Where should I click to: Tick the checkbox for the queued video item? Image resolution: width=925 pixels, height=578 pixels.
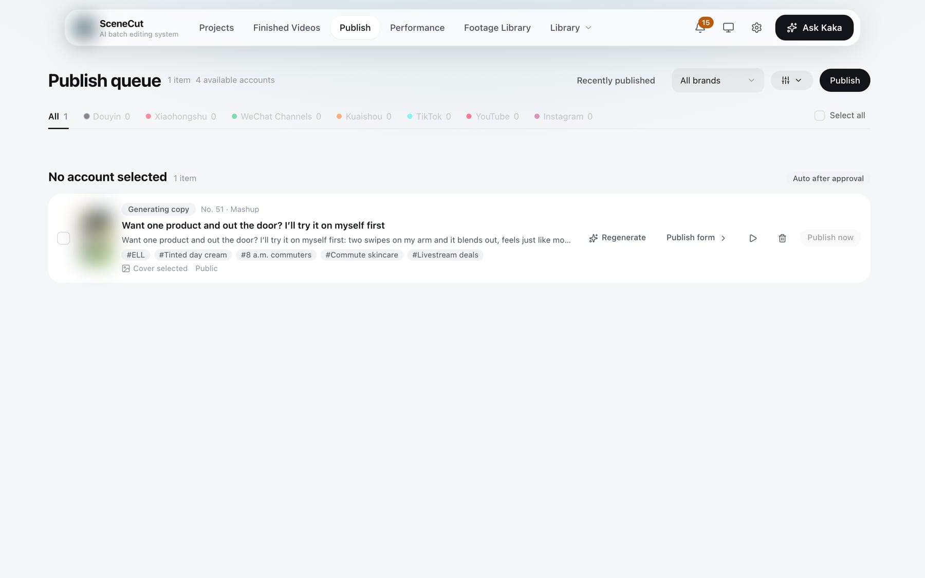64,238
